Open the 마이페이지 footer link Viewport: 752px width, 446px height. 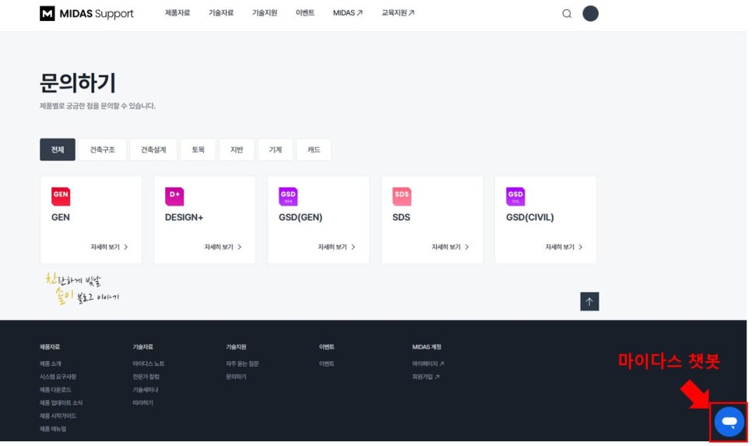pos(428,364)
